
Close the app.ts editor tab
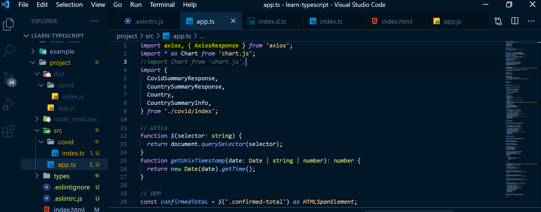233,21
